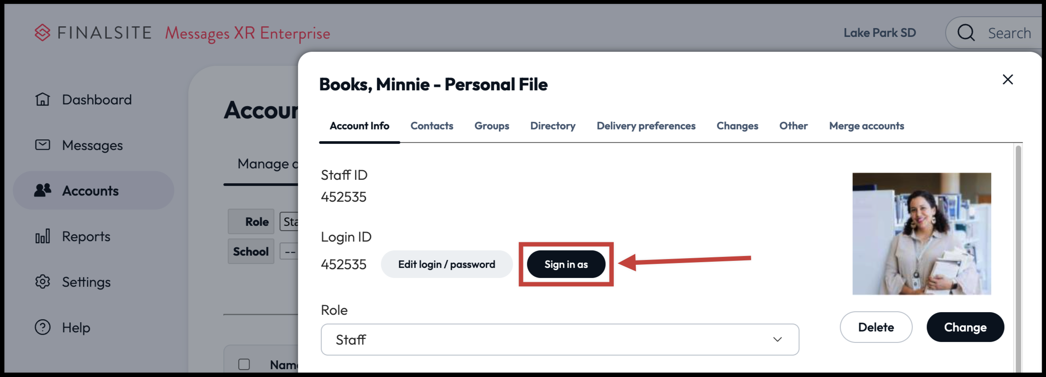Go to the Merge accounts tab
1046x377 pixels.
(x=867, y=126)
